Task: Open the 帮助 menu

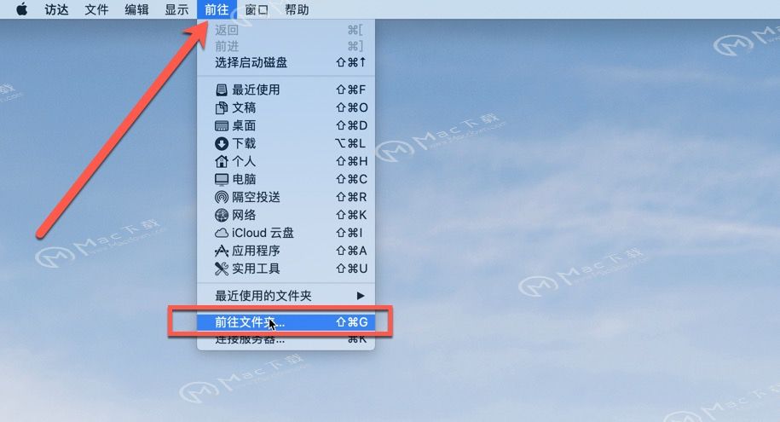Action: pos(297,9)
